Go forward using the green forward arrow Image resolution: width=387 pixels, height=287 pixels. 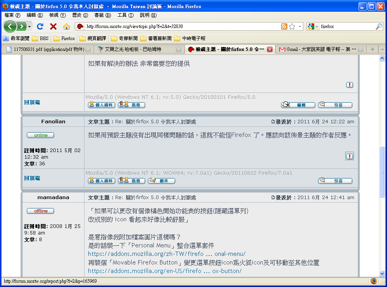pyautogui.click(x=21, y=26)
